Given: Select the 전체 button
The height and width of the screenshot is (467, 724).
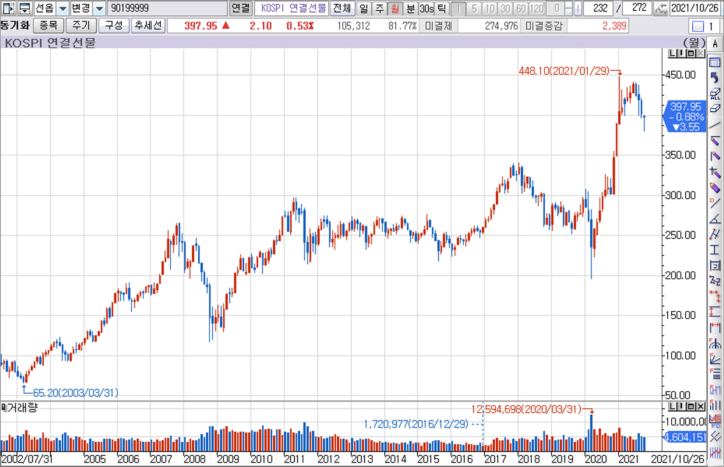Looking at the screenshot, I should point(342,8).
